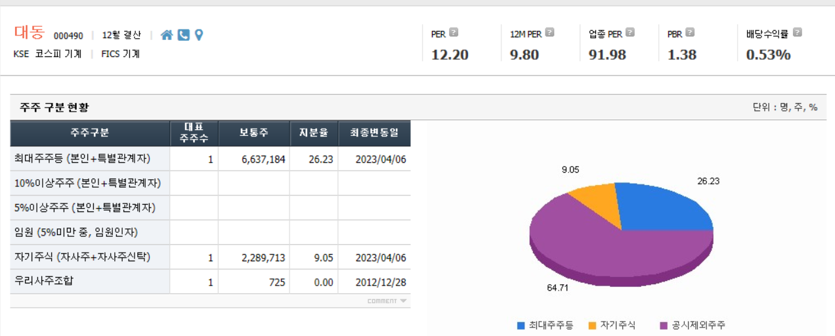Click share count 725
This screenshot has height=336, width=835.
coord(277,283)
